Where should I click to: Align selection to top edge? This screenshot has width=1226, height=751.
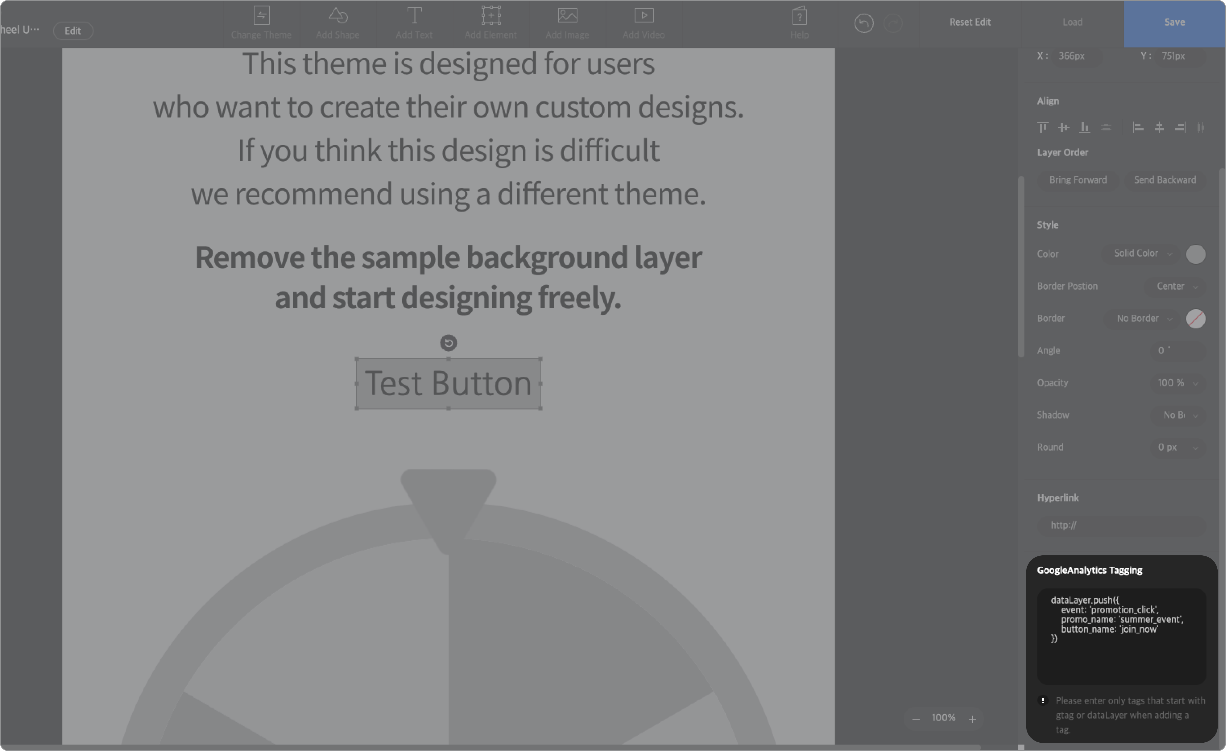[1043, 127]
